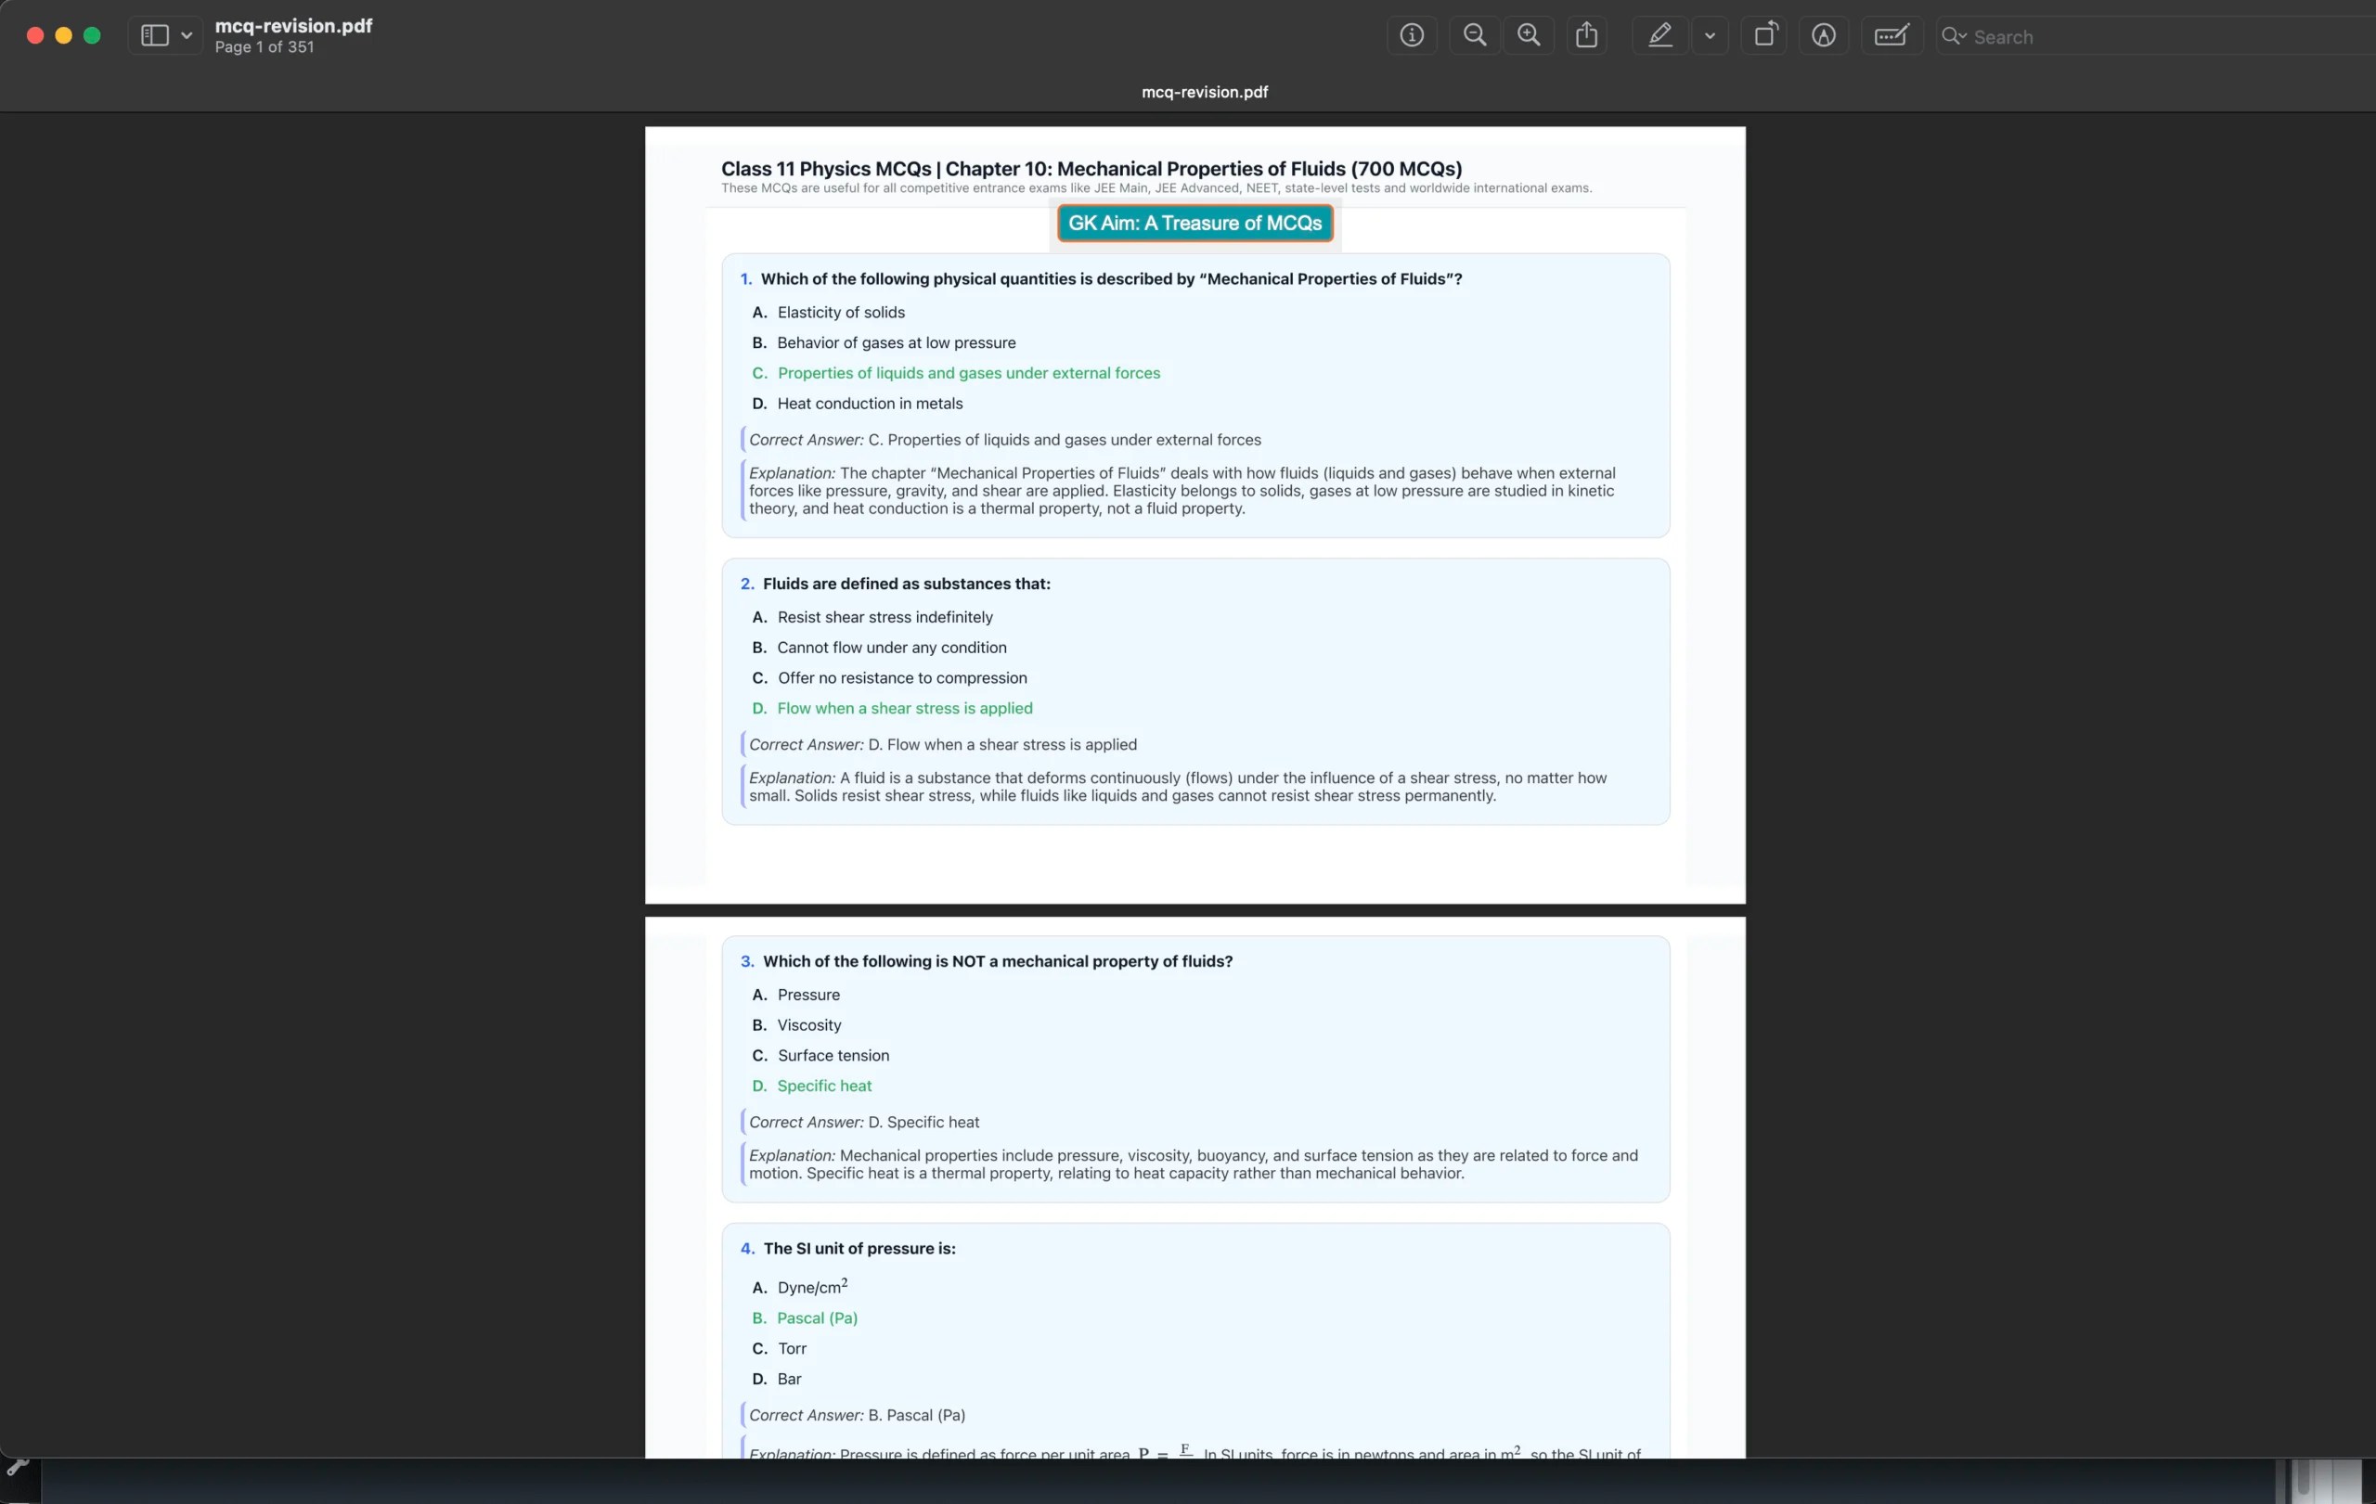The height and width of the screenshot is (1504, 2376).
Task: Open the Share menu icon
Action: (1587, 36)
